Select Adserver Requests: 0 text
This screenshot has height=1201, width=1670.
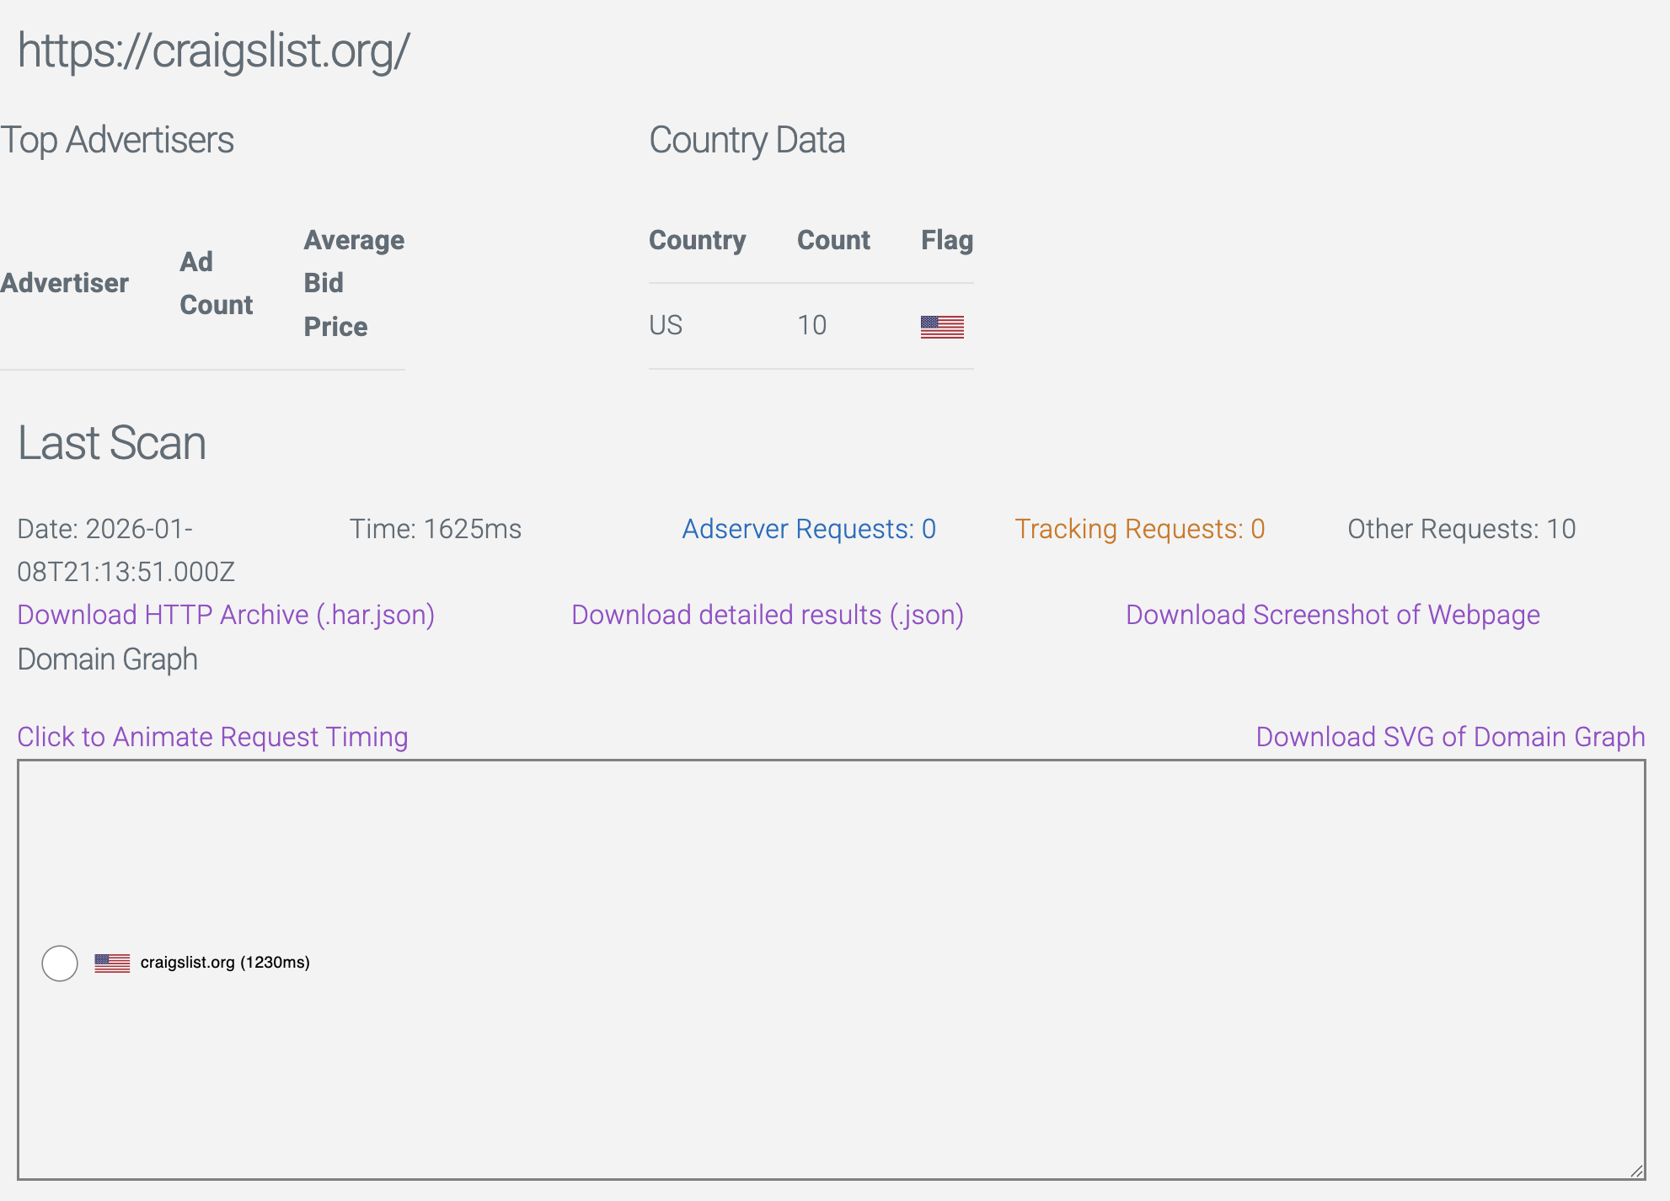pos(808,529)
